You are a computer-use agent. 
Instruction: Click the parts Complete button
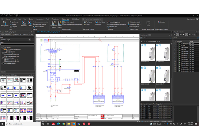click(x=13, y=27)
